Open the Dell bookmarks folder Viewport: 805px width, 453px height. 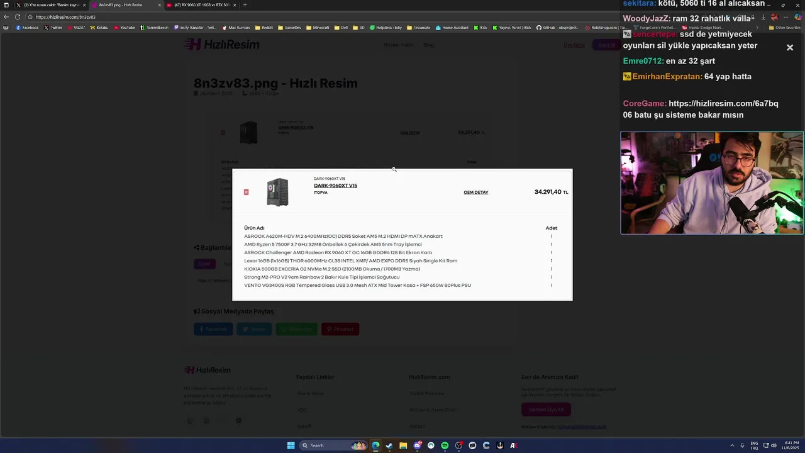click(x=341, y=28)
